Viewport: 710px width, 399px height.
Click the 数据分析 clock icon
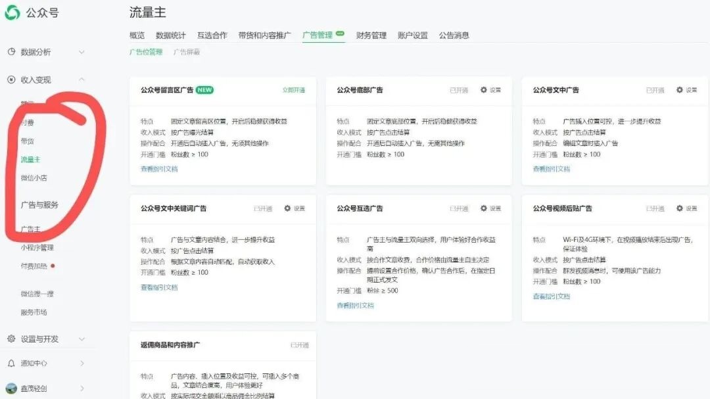point(11,52)
